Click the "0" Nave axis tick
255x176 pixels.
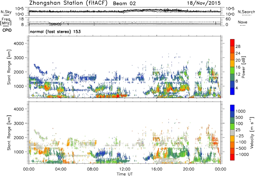tap(227, 25)
